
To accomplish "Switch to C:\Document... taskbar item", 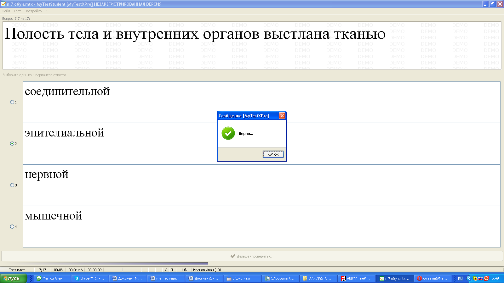I will (280, 278).
